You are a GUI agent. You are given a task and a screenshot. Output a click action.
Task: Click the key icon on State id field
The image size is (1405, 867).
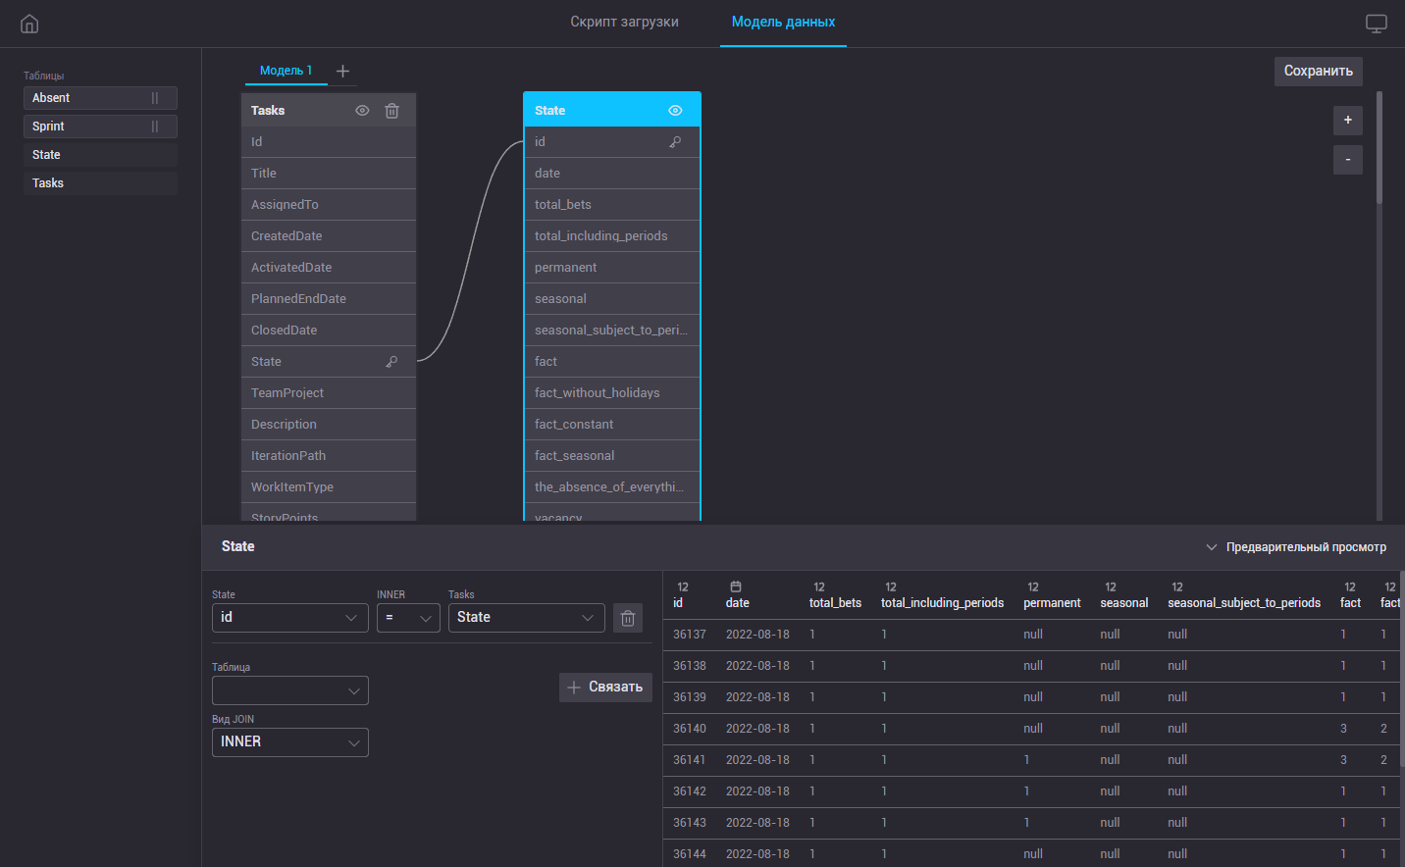675,142
